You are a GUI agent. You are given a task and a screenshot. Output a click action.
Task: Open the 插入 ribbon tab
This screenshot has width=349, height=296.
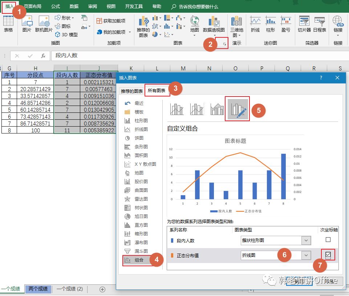click(9, 6)
